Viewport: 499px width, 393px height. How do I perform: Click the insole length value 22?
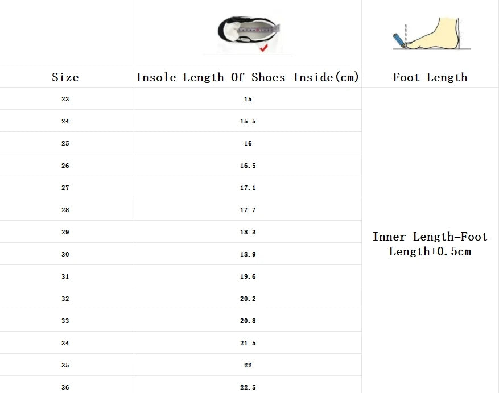248,365
